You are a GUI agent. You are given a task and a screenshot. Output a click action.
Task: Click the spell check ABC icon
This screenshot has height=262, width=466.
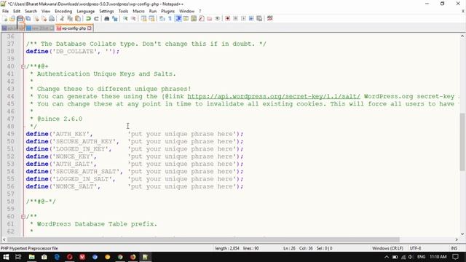tap(270, 18)
